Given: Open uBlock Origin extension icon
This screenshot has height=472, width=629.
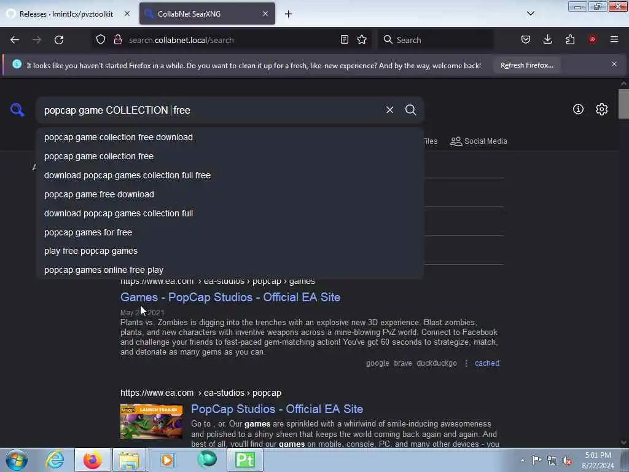Looking at the screenshot, I should (x=592, y=39).
